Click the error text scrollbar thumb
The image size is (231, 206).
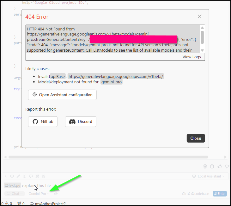pyautogui.click(x=202, y=37)
